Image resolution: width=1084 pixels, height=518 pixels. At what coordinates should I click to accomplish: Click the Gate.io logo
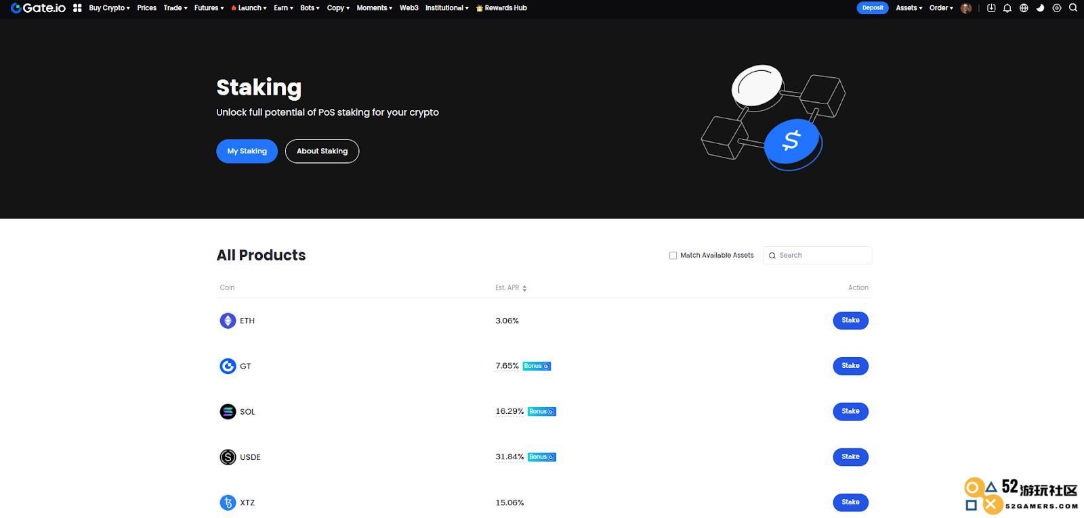38,8
